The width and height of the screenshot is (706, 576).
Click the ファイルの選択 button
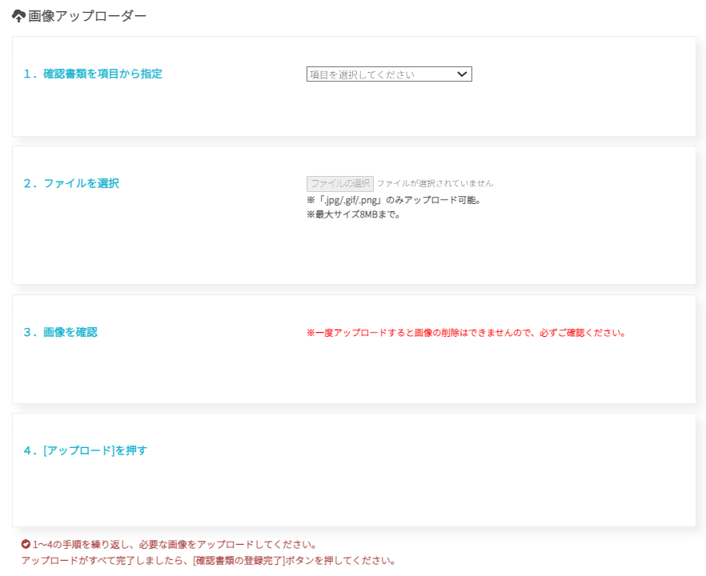tap(340, 184)
